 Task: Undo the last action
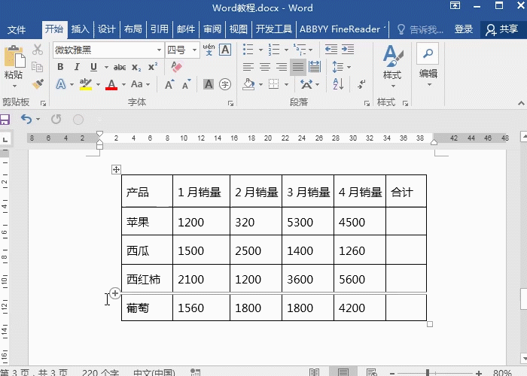(26, 119)
